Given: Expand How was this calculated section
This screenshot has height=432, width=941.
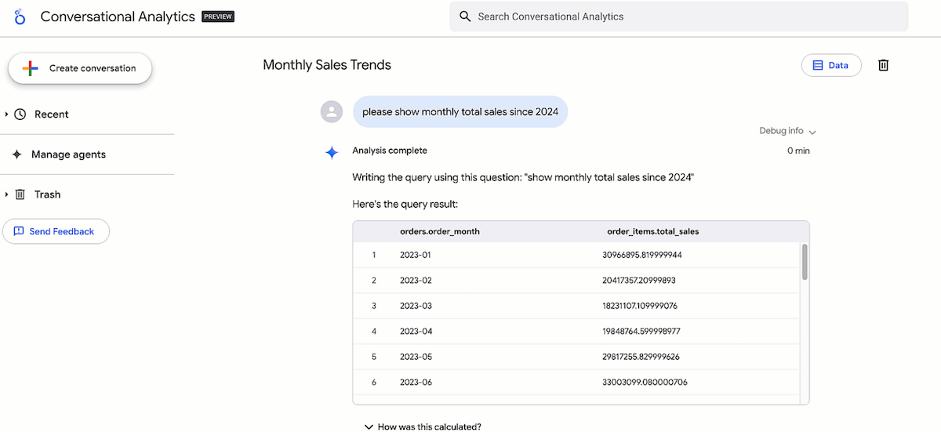Looking at the screenshot, I should 423,427.
